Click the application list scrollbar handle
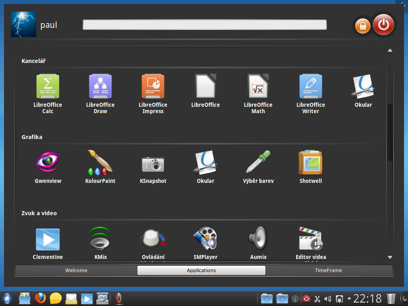Screen dimensions: 408x306 click(x=390, y=133)
